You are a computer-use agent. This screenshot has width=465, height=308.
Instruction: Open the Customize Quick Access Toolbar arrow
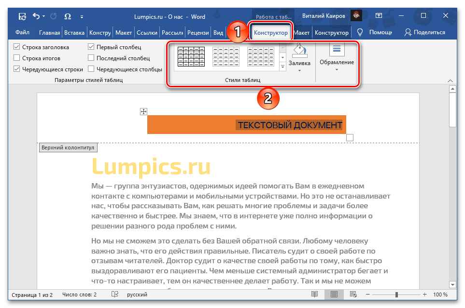pyautogui.click(x=82, y=17)
